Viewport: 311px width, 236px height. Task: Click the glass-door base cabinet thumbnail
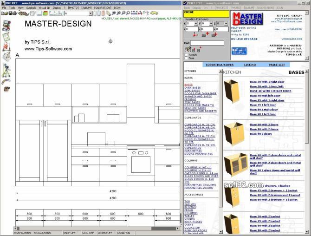pos(236,164)
